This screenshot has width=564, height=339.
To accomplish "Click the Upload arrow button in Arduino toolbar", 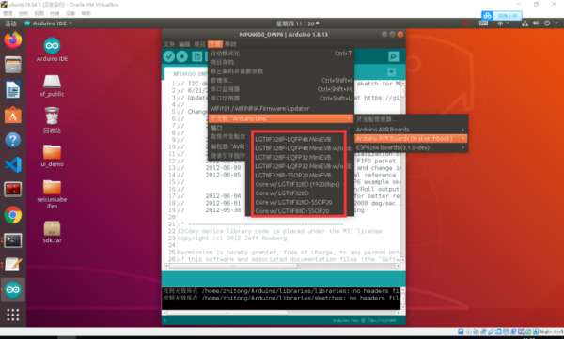I will point(182,56).
